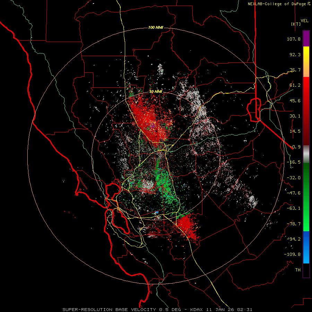The width and height of the screenshot is (312, 312).
Task: Click the 14.5 velocity scale value
Action: pos(295,131)
